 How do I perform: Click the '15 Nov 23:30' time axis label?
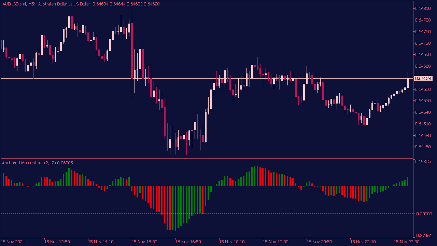click(x=407, y=242)
